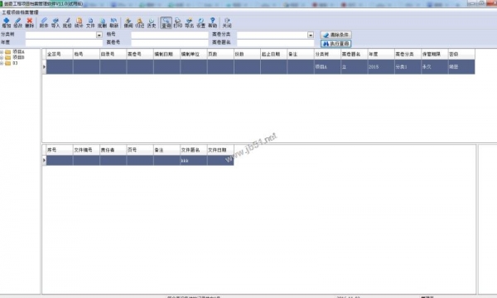Select the kkk file title cell

click(194, 161)
